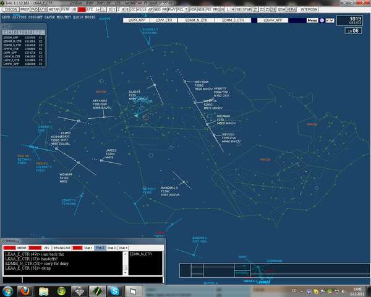Toggle the VOR display button
This screenshot has width=371, height=297.
tap(193, 9)
